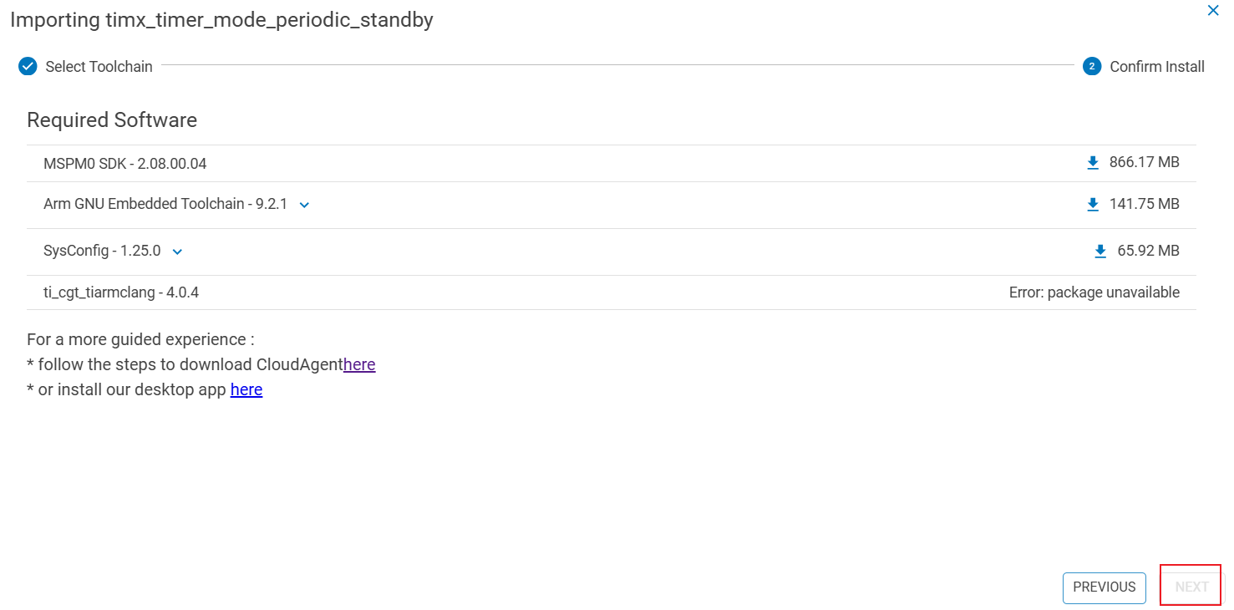Expand the Arm GNU Embedded Toolchain version dropdown

point(304,205)
